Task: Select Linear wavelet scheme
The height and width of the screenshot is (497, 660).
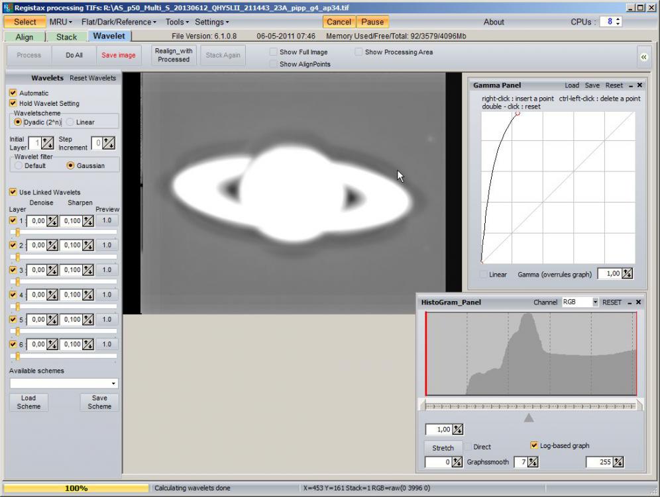Action: click(70, 122)
